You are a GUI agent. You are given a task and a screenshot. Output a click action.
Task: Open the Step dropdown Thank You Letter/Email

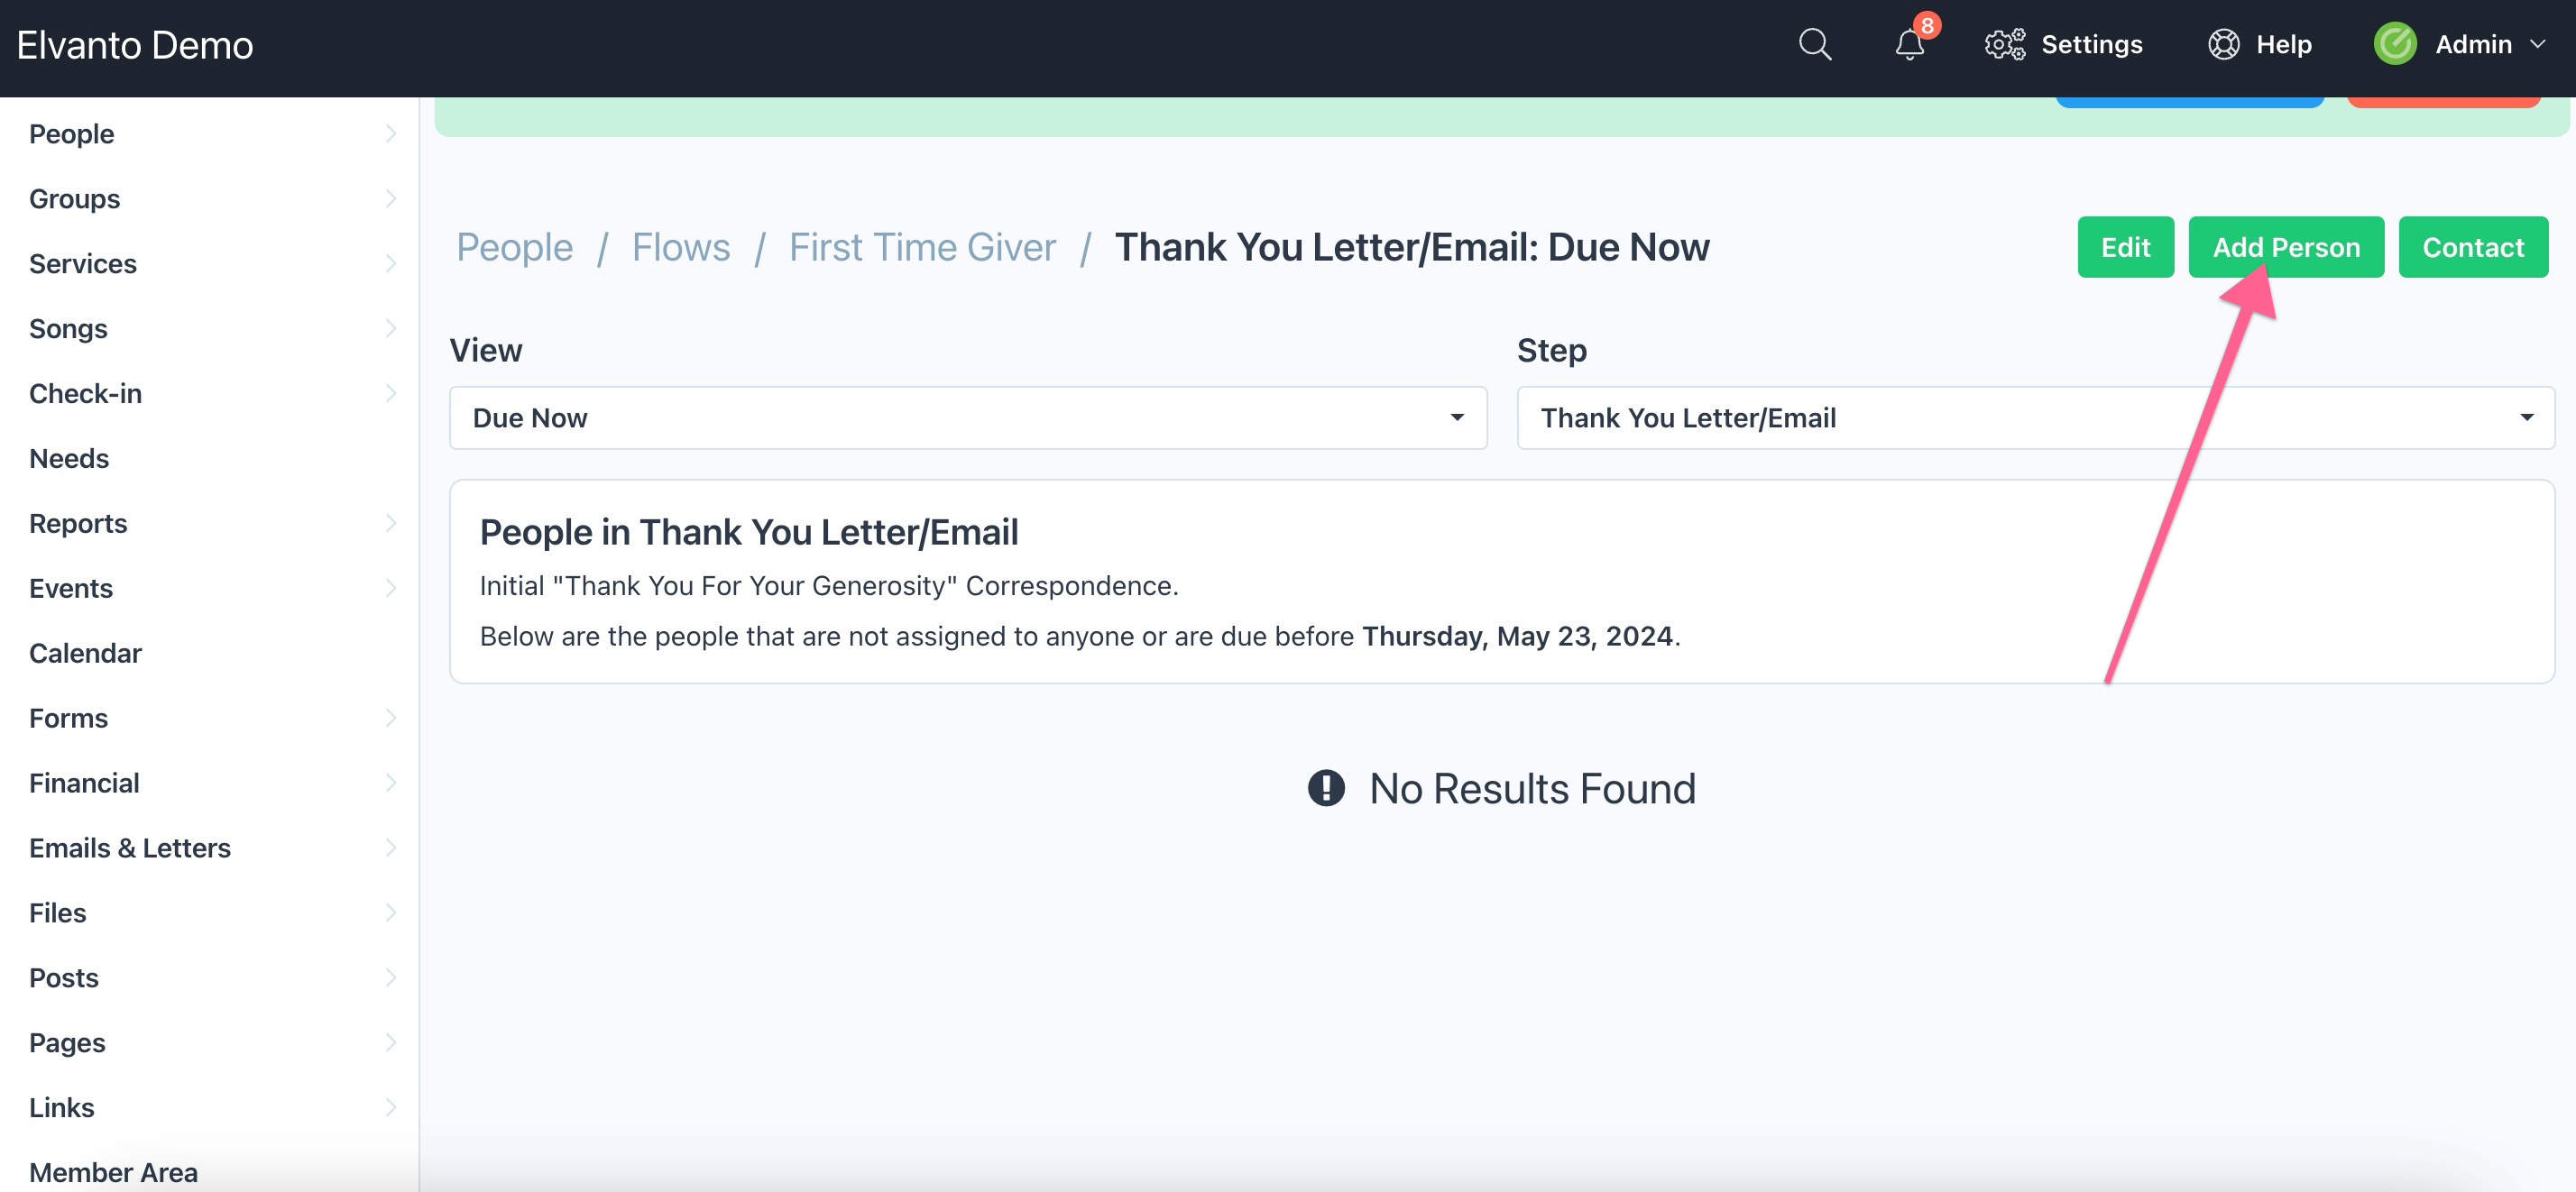[x=2035, y=418]
